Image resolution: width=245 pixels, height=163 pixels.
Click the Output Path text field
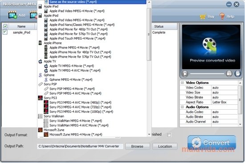[x=80, y=146]
